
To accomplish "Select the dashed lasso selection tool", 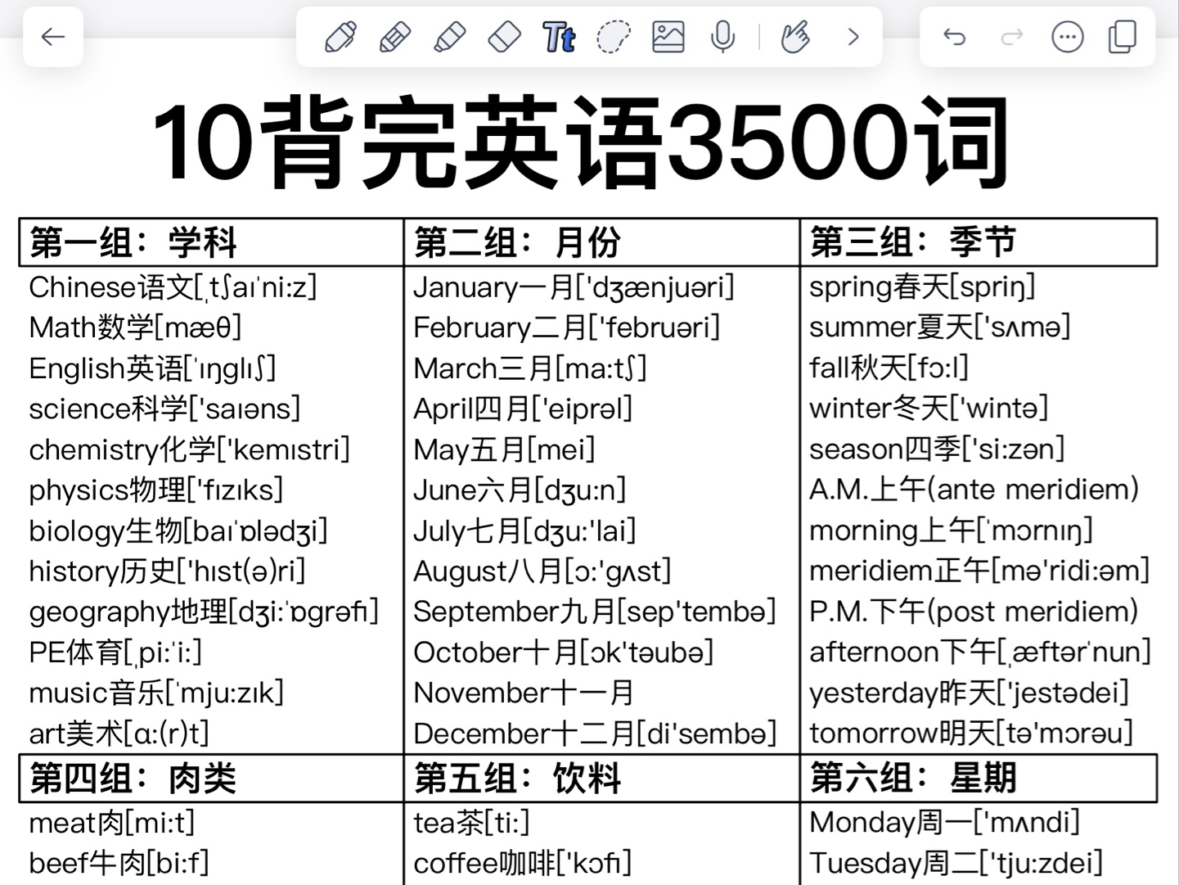I will click(614, 37).
